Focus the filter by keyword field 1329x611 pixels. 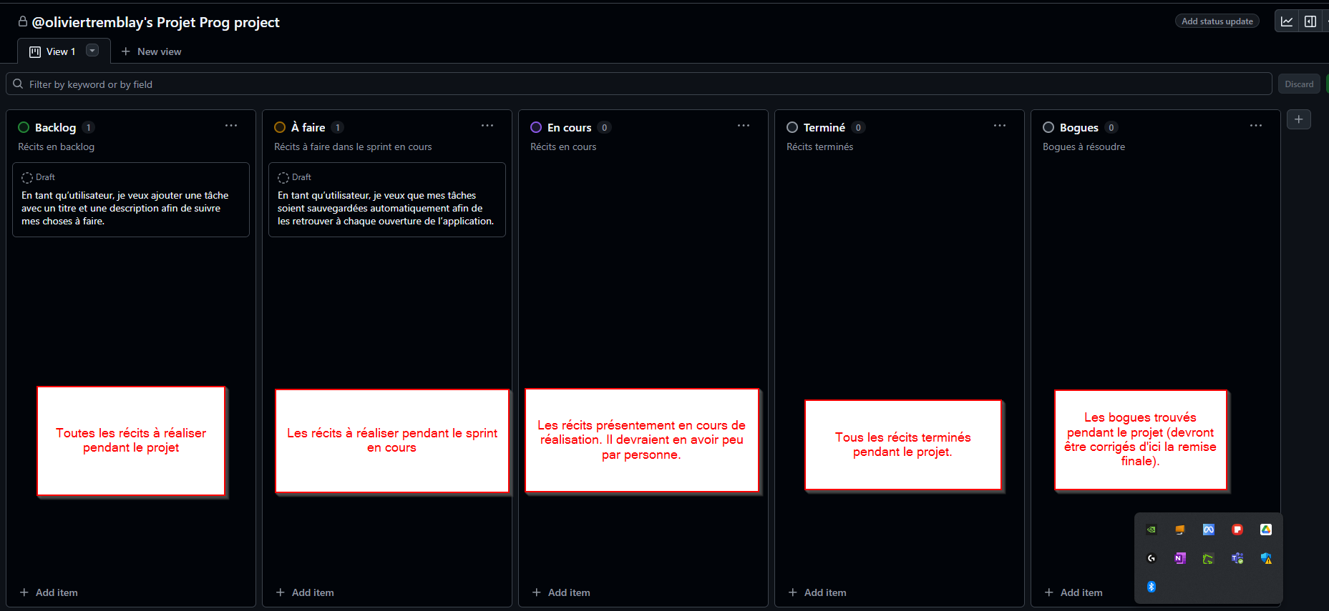tap(639, 84)
